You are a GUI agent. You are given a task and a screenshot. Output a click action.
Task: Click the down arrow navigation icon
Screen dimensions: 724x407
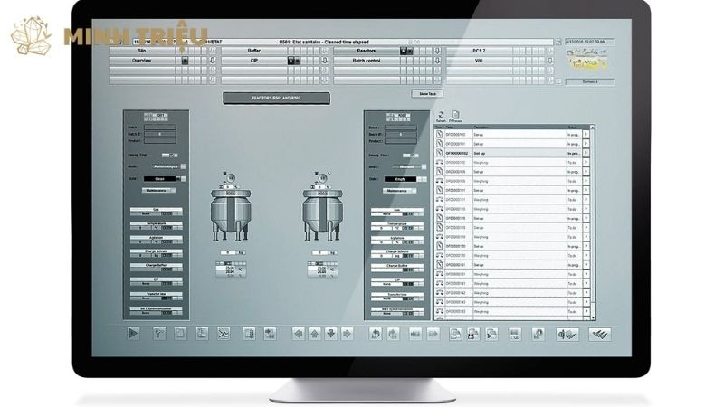(x=330, y=334)
